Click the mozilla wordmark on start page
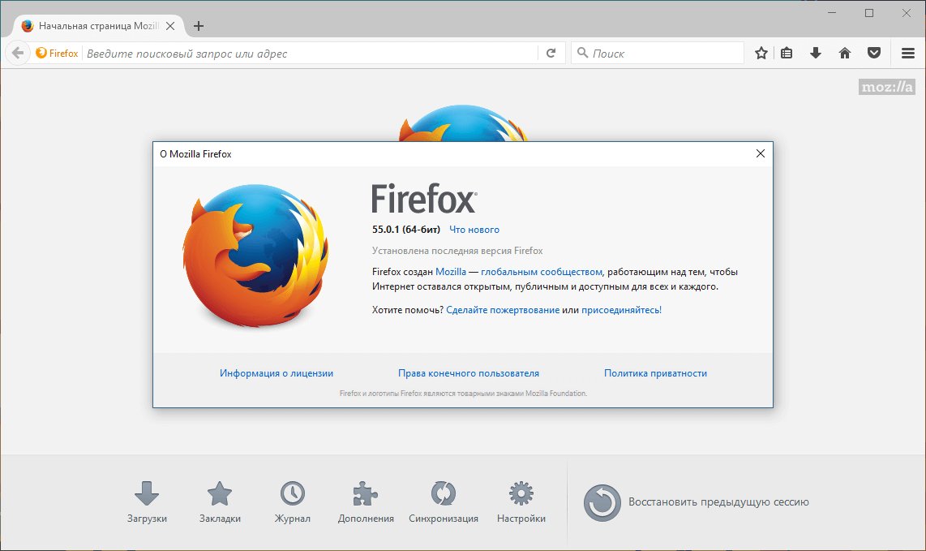 tap(887, 87)
